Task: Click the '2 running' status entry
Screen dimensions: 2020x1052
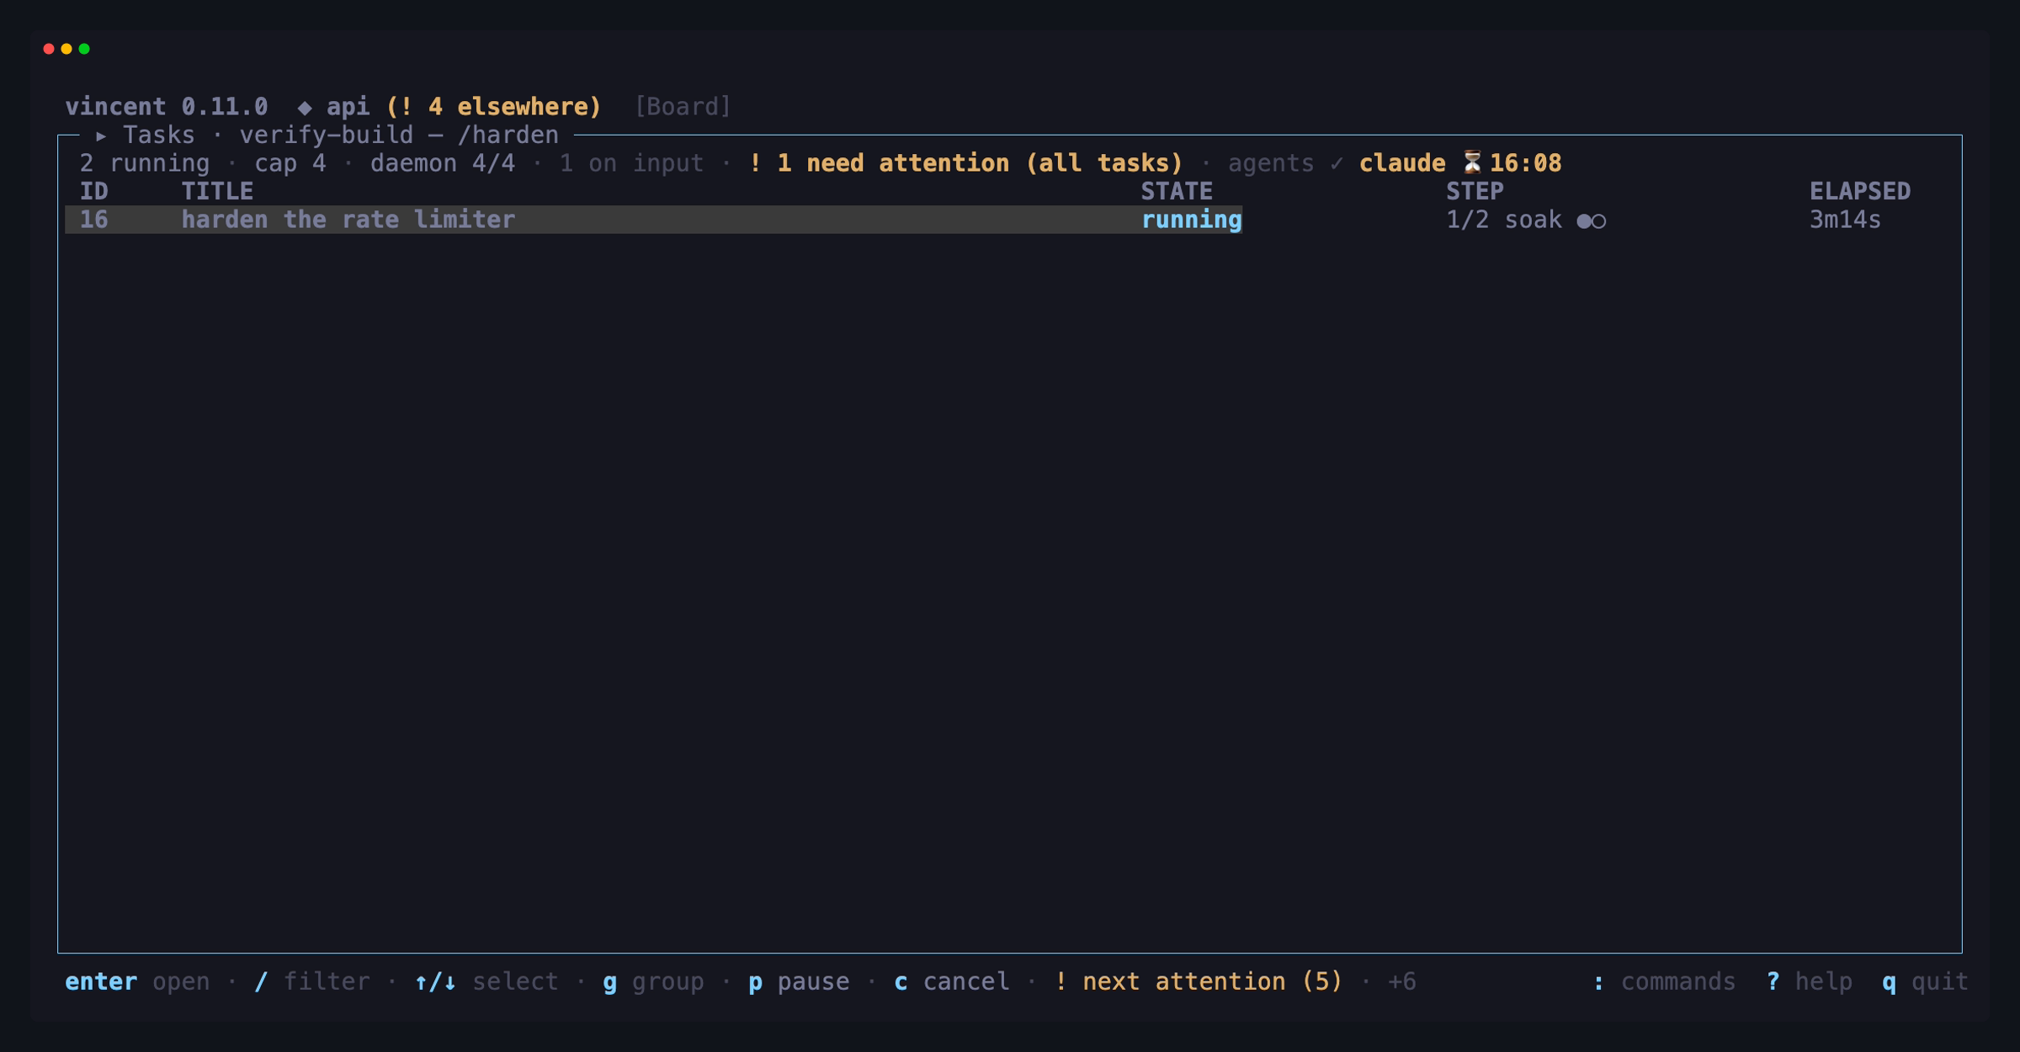Action: tap(144, 163)
